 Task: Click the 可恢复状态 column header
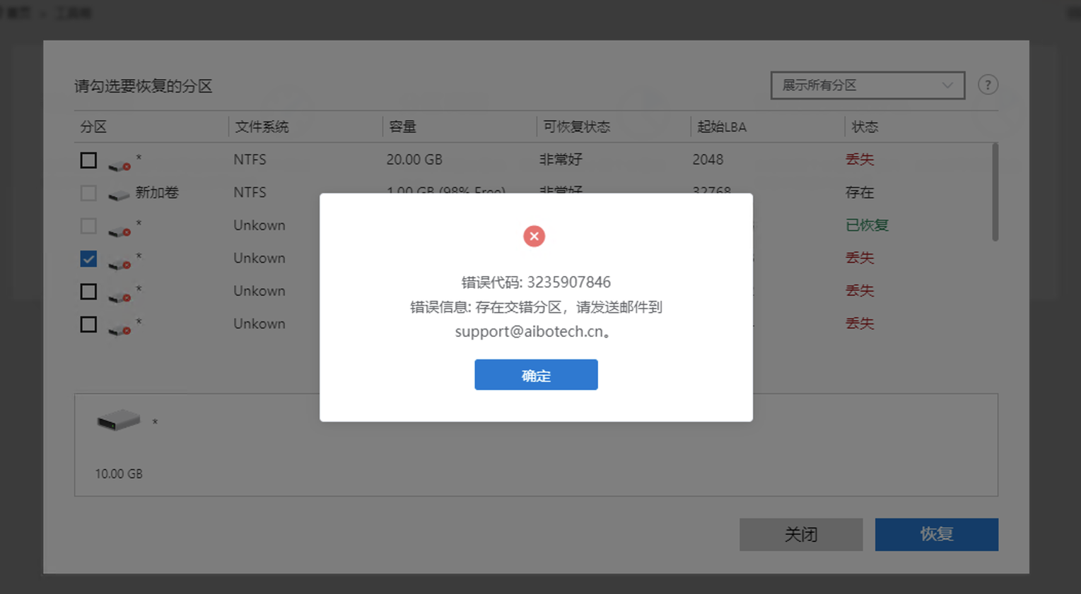pos(576,127)
